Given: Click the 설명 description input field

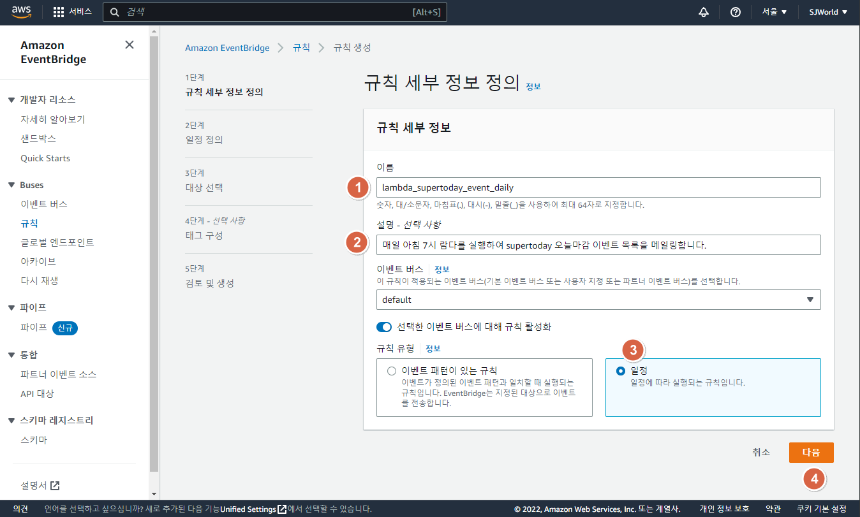Looking at the screenshot, I should 598,244.
